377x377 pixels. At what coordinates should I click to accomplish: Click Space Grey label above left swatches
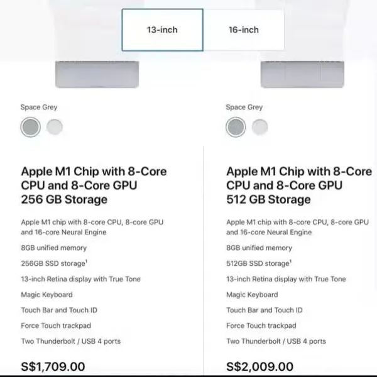tap(39, 107)
